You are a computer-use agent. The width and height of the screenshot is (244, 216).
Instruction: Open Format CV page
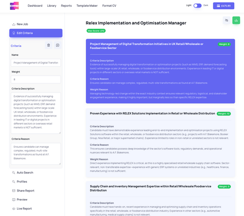pos(109,6)
